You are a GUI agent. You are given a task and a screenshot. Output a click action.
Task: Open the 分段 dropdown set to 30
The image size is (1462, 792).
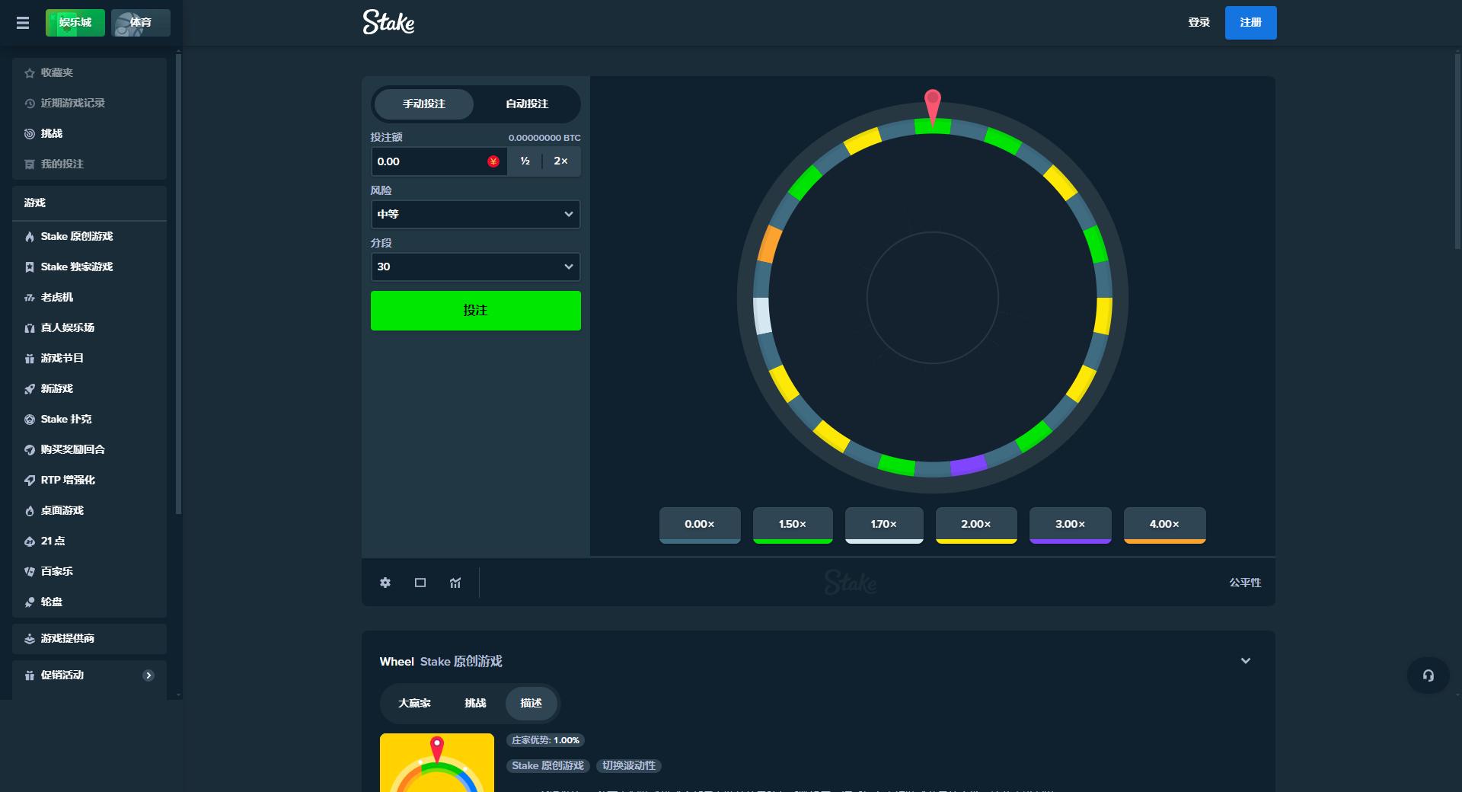pyautogui.click(x=475, y=267)
